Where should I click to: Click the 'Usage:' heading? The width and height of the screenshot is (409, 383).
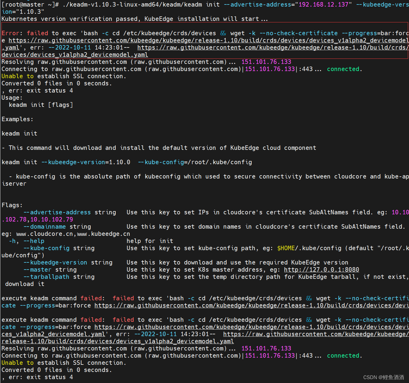click(12, 98)
